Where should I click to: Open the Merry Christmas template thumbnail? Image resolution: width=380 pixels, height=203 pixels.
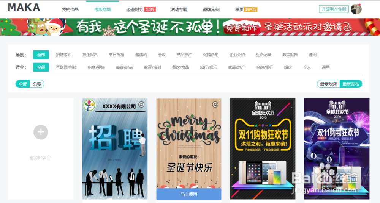[x=189, y=143]
